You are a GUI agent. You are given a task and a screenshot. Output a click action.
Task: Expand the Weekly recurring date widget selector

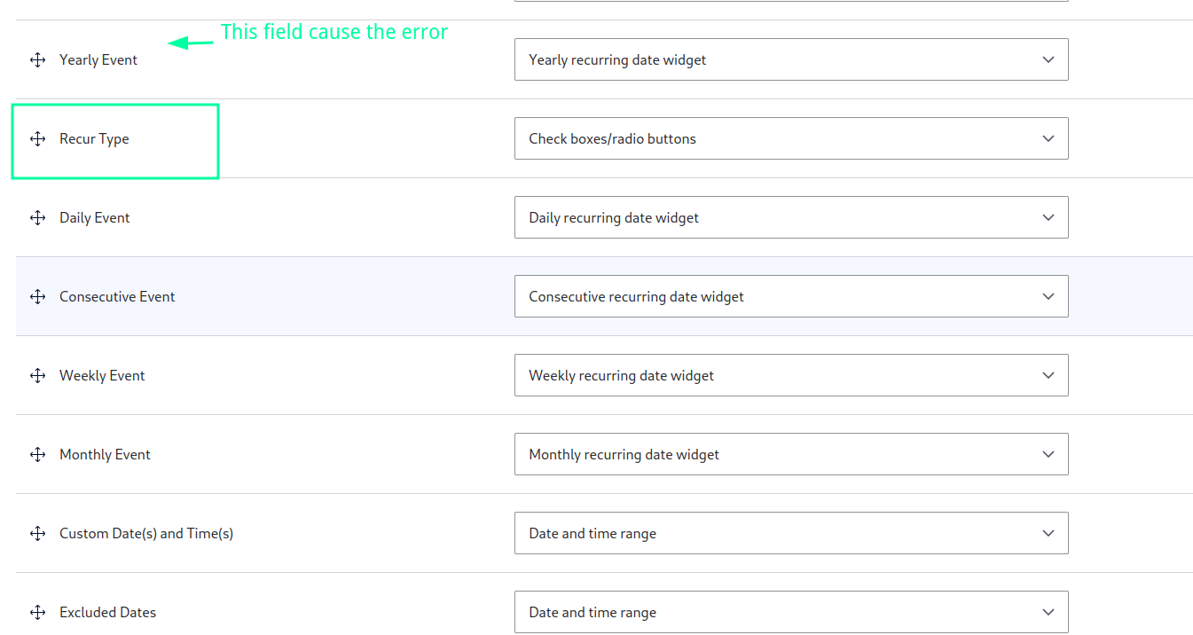790,376
